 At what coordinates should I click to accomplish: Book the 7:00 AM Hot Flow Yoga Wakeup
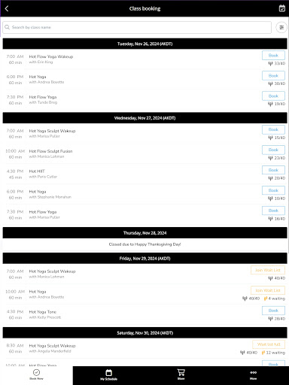point(273,56)
